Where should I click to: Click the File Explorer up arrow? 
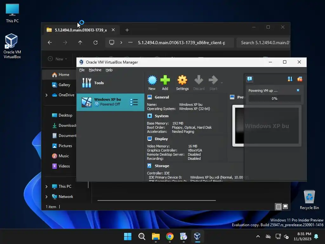click(x=80, y=43)
